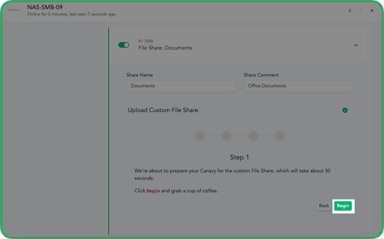Viewport: 384px width, 239px height.
Task: Click the Back button next to Begin
Action: tap(324, 206)
